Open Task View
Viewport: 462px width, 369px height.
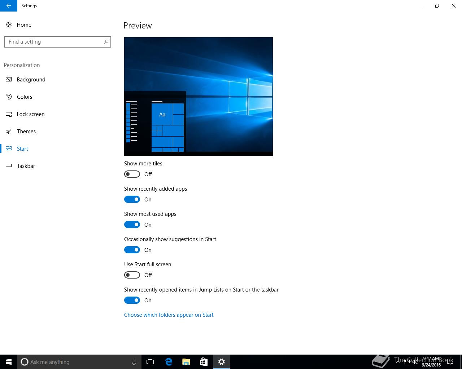pyautogui.click(x=150, y=362)
